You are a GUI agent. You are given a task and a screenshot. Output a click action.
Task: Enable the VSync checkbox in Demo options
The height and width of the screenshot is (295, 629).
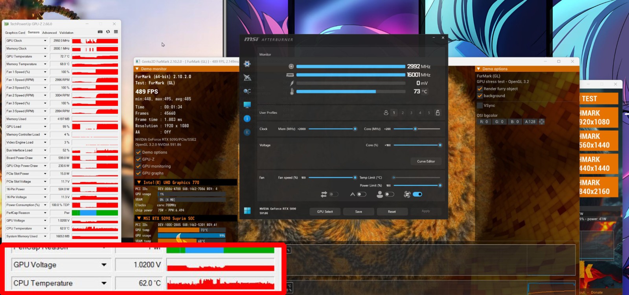click(x=480, y=106)
